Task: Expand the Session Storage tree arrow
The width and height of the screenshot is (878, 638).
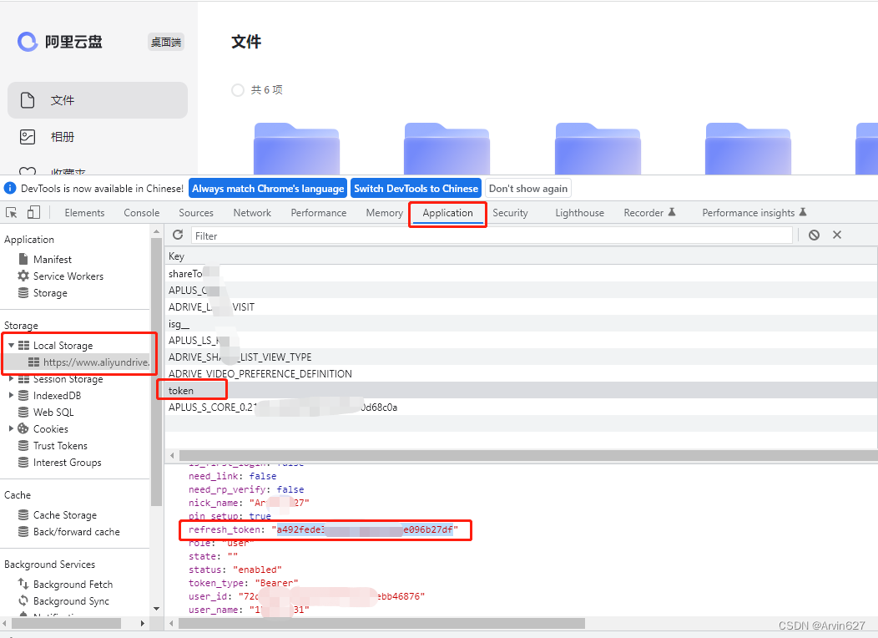Action: click(11, 378)
